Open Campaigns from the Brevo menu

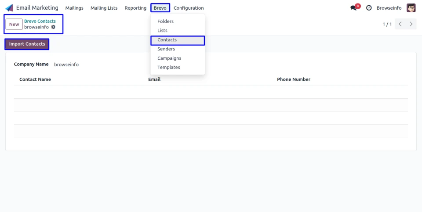pyautogui.click(x=169, y=58)
